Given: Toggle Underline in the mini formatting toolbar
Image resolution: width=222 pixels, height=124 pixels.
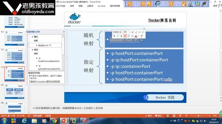Looking at the screenshot, I should click(x=121, y=36).
